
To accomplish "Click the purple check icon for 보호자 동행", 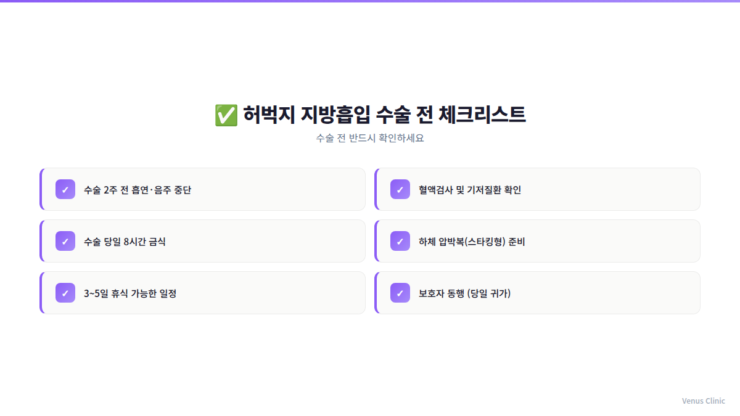I will (400, 293).
